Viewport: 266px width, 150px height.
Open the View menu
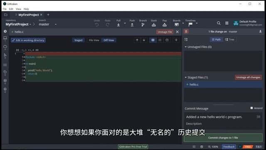[18, 9]
